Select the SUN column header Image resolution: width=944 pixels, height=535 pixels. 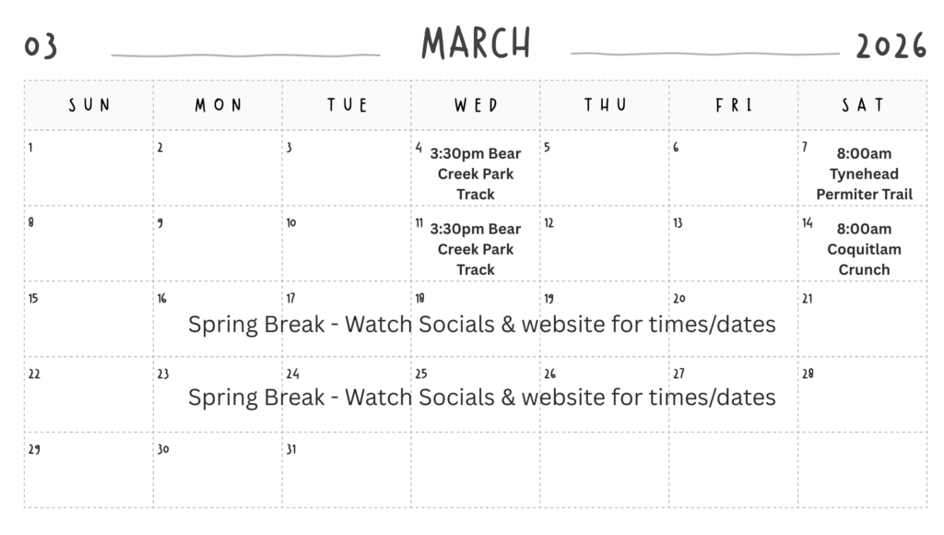pyautogui.click(x=89, y=105)
